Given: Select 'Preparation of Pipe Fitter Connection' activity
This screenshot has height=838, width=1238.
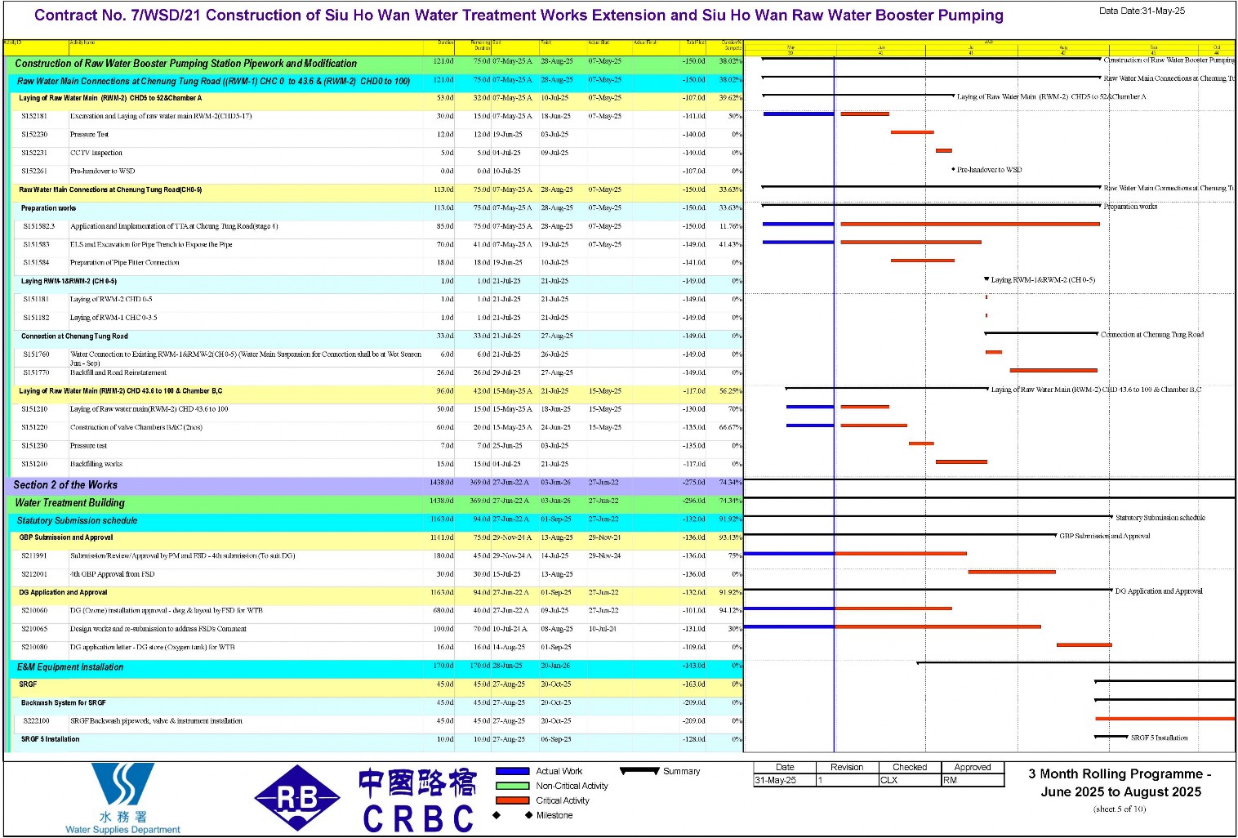Looking at the screenshot, I should click(x=125, y=262).
